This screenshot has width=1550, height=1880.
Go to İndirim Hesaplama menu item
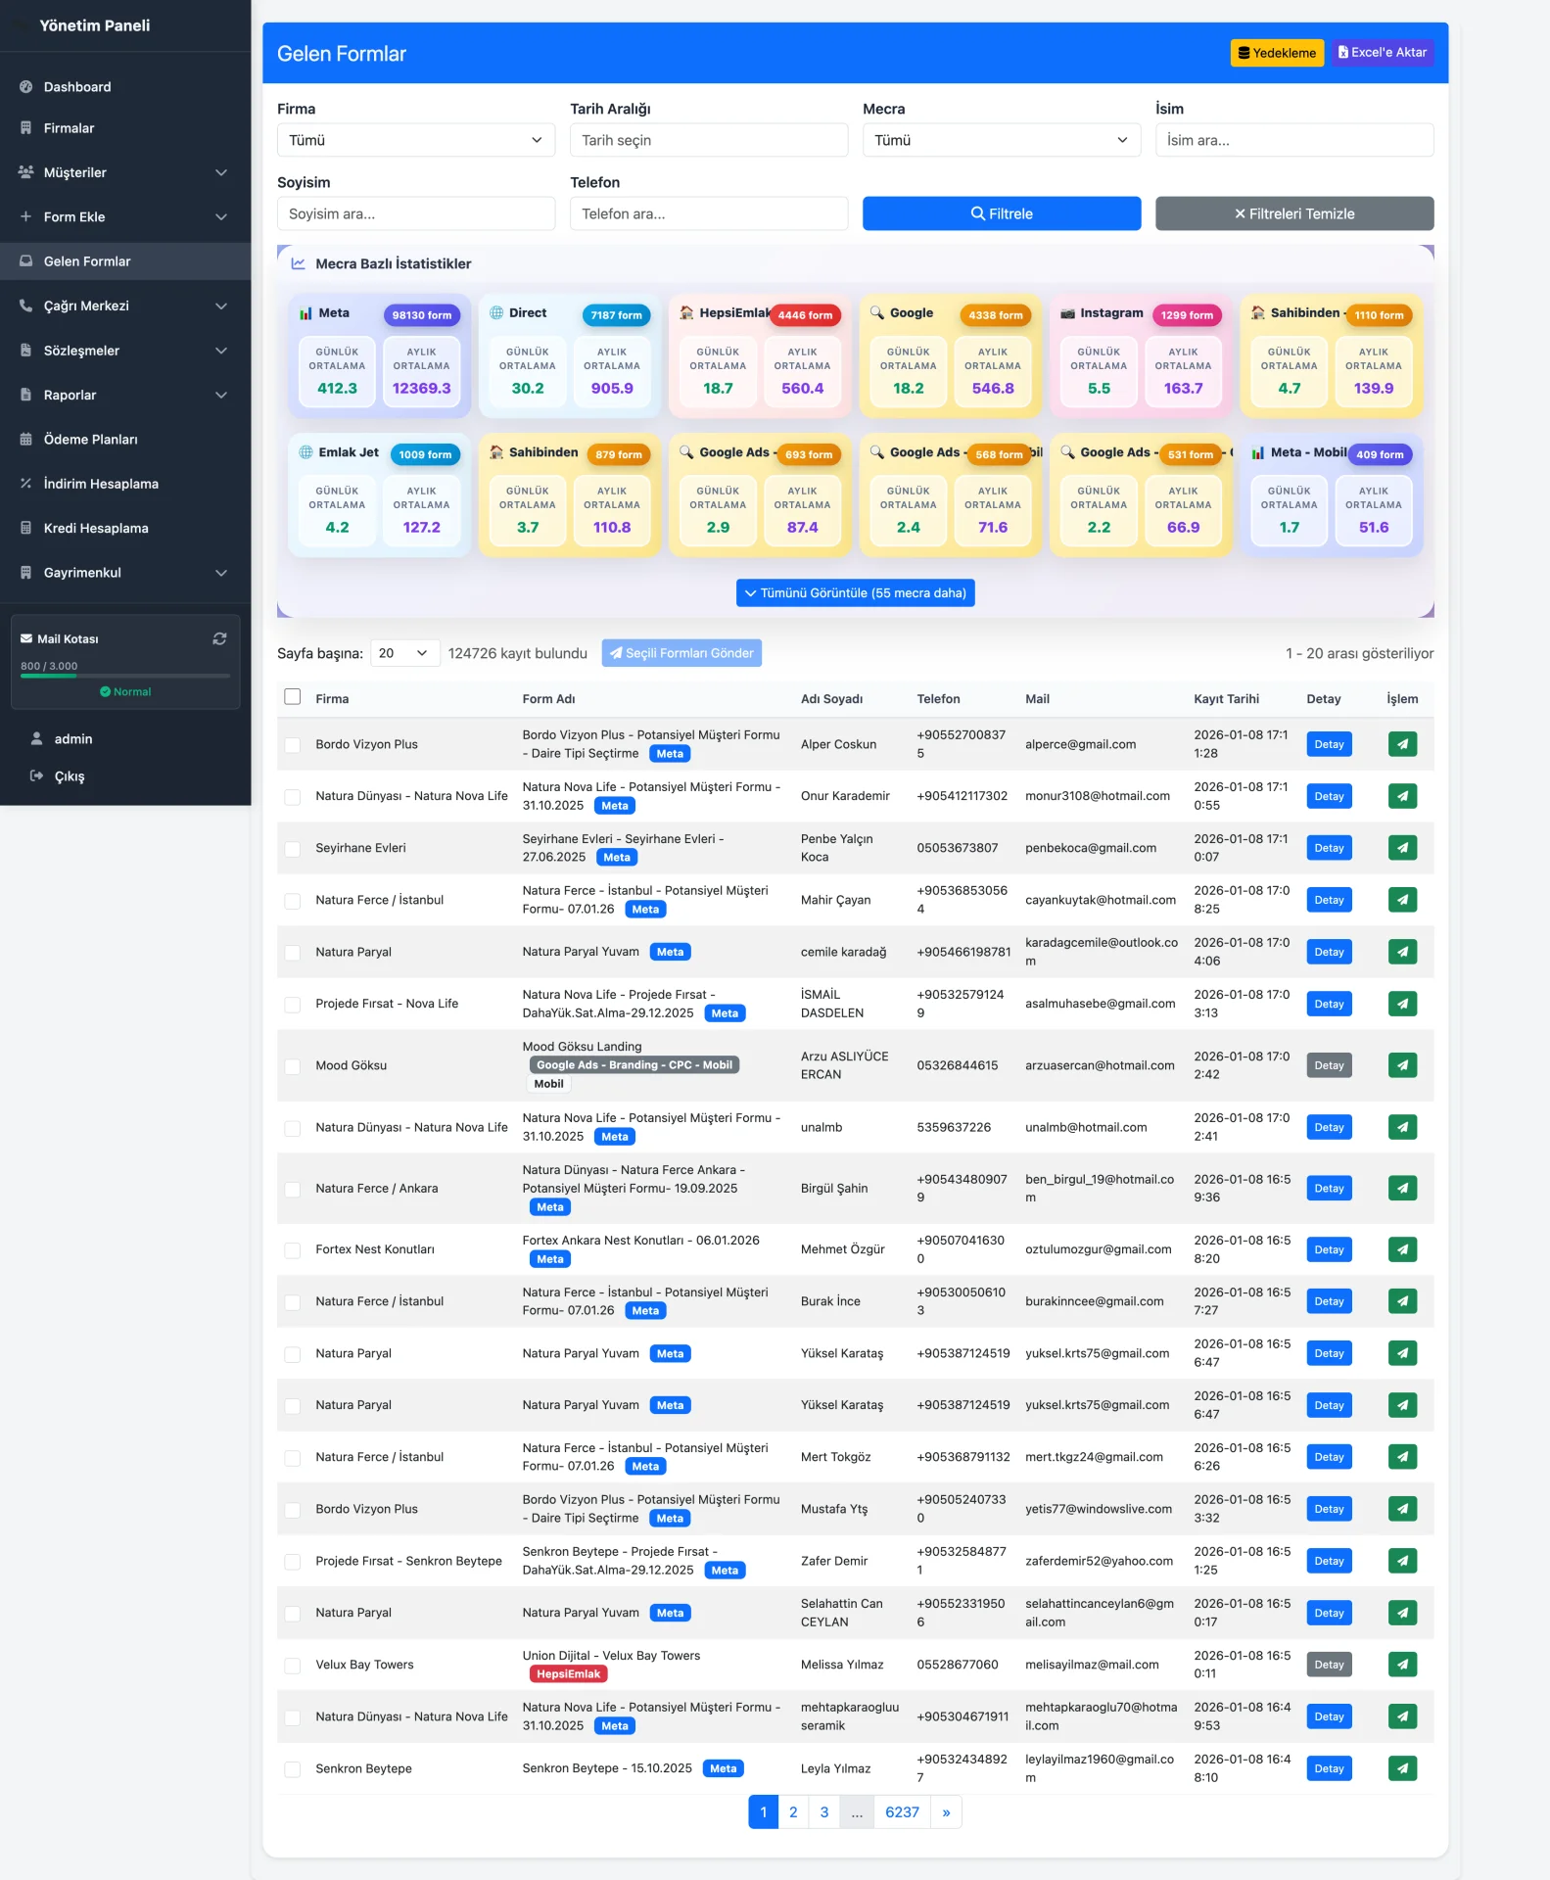tap(100, 484)
